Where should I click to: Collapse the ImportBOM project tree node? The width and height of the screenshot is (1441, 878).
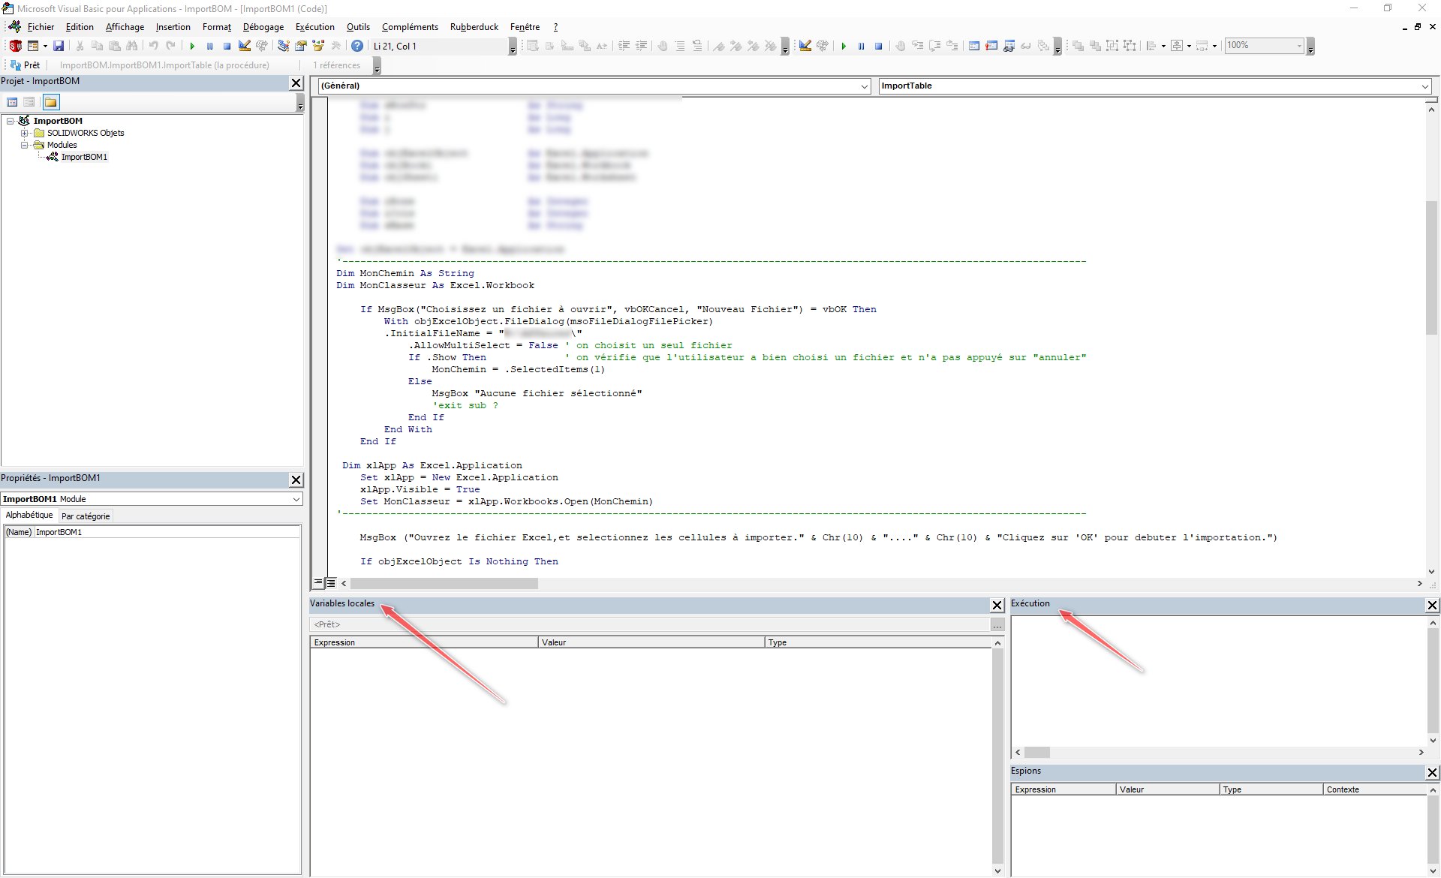click(11, 121)
